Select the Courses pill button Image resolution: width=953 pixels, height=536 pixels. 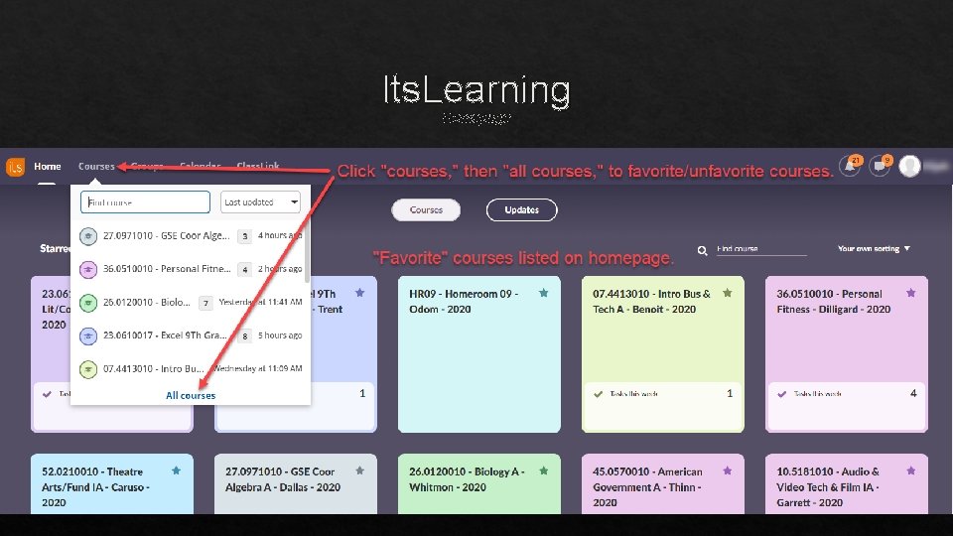pos(426,210)
